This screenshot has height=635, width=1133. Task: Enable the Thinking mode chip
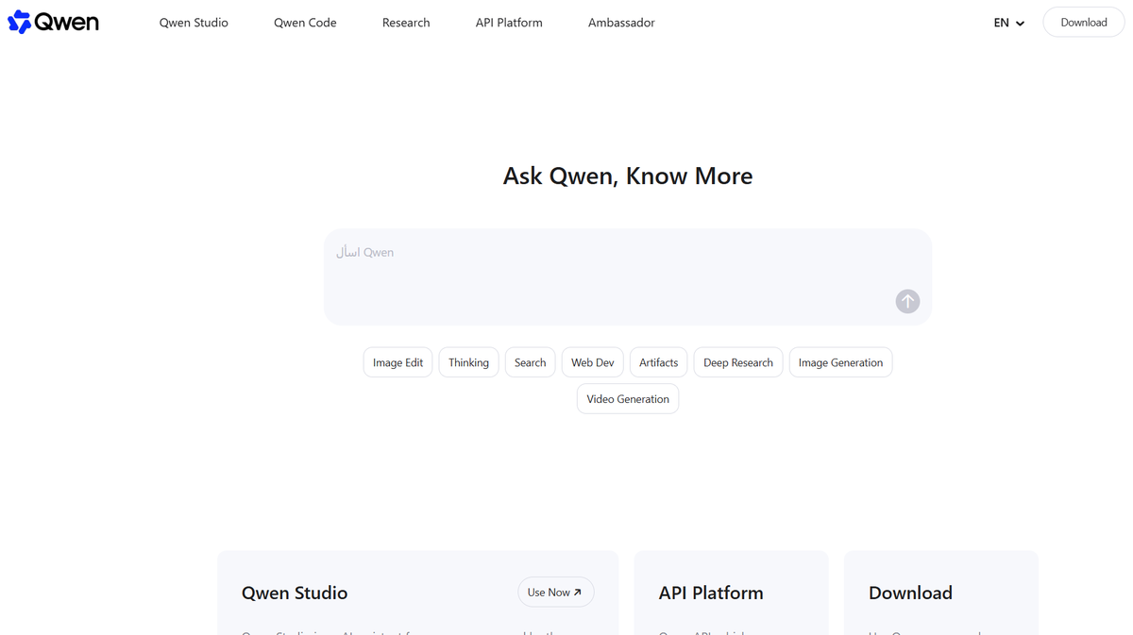tap(468, 362)
